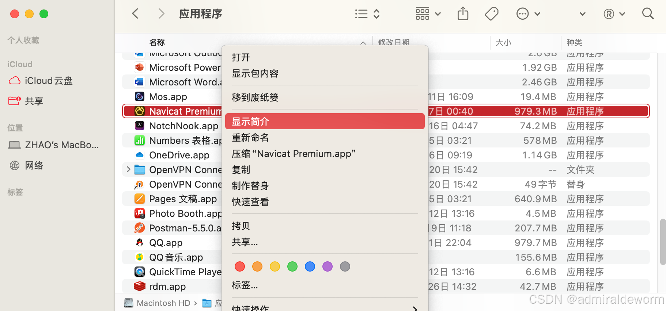The image size is (666, 311).
Task: Apply the green tag color
Action: coord(292,266)
